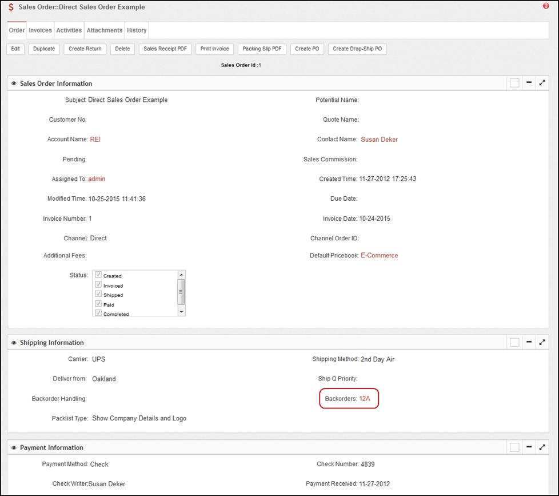Image resolution: width=559 pixels, height=496 pixels.
Task: Click the Channel value Direct
Action: point(98,239)
